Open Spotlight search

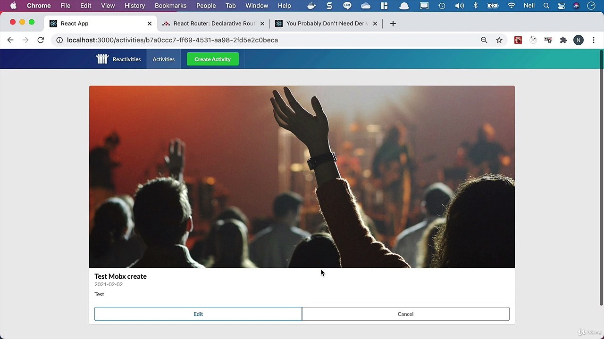click(x=546, y=6)
